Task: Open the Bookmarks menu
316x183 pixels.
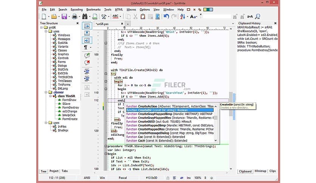Action: 93,9
